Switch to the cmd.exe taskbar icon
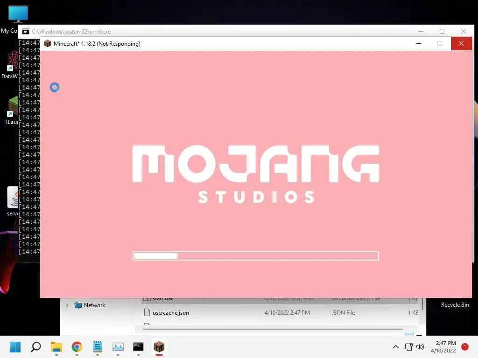The height and width of the screenshot is (358, 478). pos(138,346)
